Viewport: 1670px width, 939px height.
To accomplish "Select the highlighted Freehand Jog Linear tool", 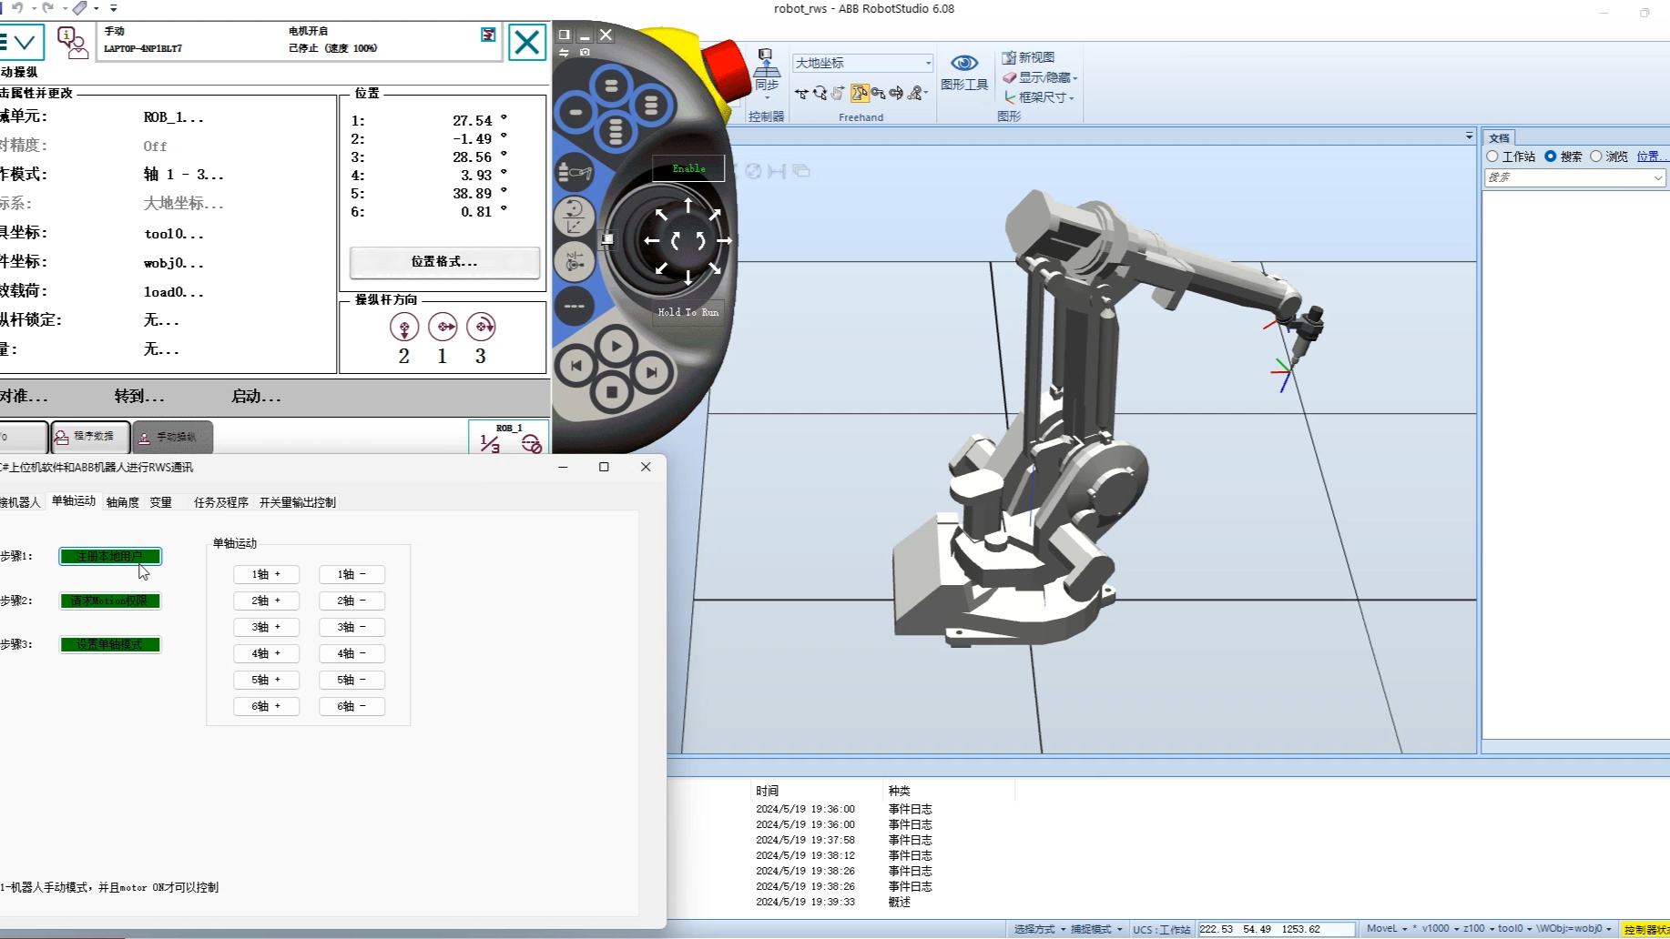I will (x=860, y=93).
